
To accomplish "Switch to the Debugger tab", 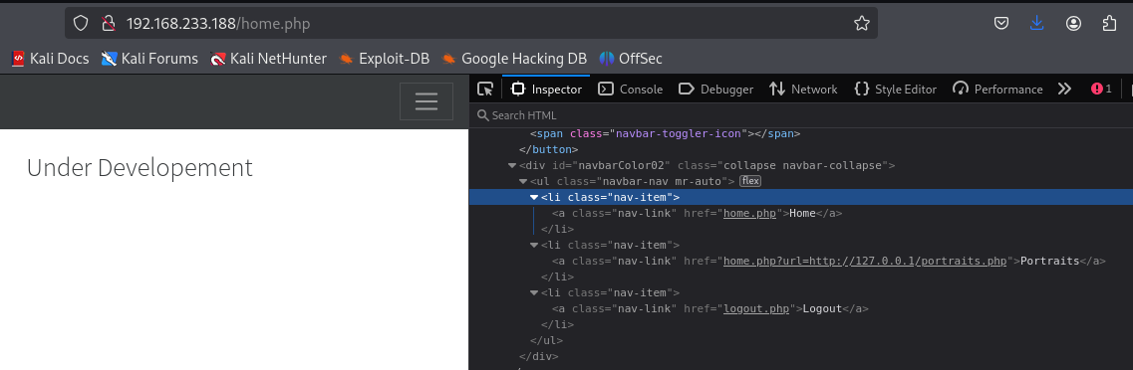I will point(715,89).
